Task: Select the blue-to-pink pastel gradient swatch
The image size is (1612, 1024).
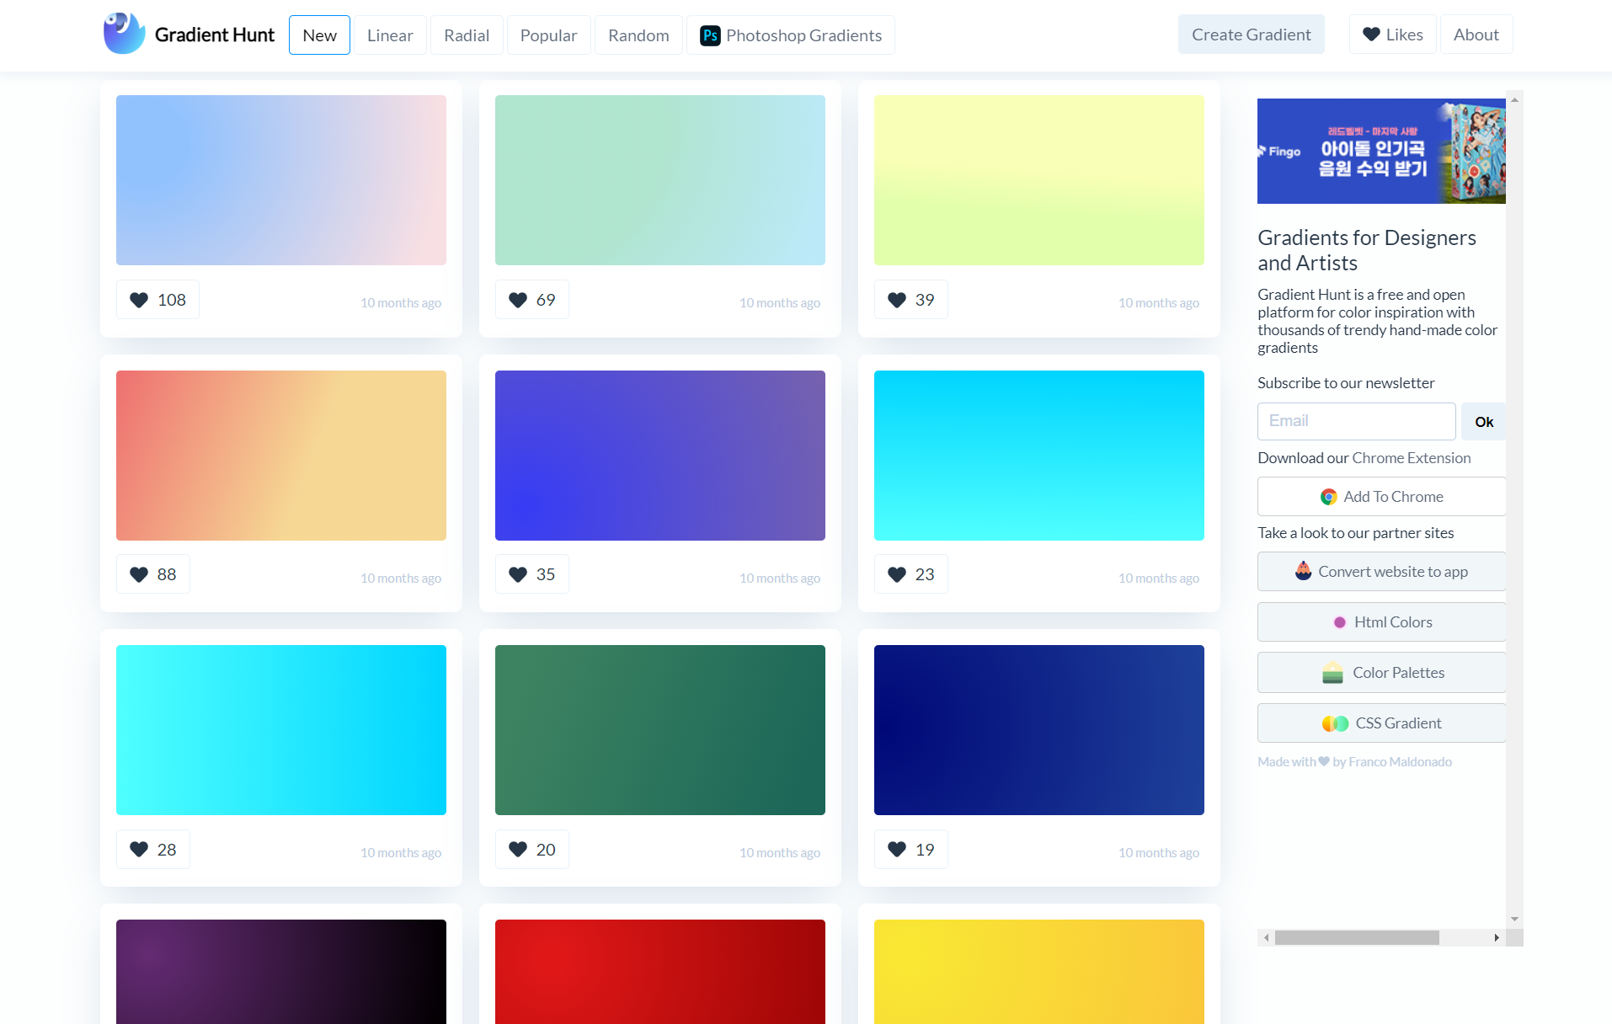Action: [x=281, y=180]
